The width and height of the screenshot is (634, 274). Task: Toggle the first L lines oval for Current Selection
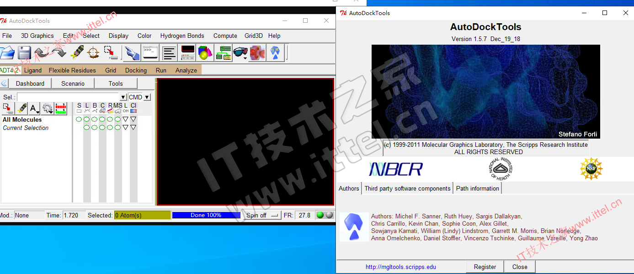tap(87, 128)
